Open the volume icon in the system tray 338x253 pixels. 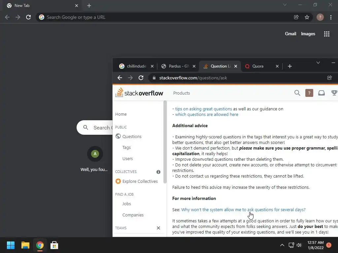[299, 245]
